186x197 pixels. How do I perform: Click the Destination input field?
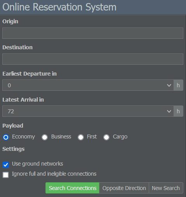pyautogui.click(x=93, y=59)
